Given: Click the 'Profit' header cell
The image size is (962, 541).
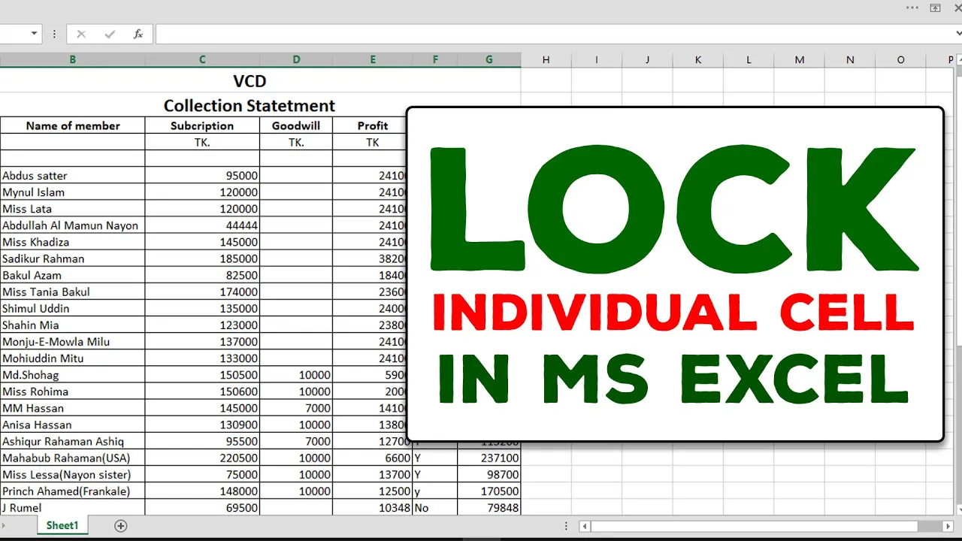Looking at the screenshot, I should pyautogui.click(x=373, y=125).
